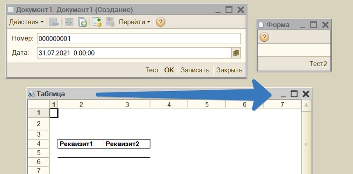Select row header 5 in Таблица
The image size is (353, 174).
tap(38, 153)
